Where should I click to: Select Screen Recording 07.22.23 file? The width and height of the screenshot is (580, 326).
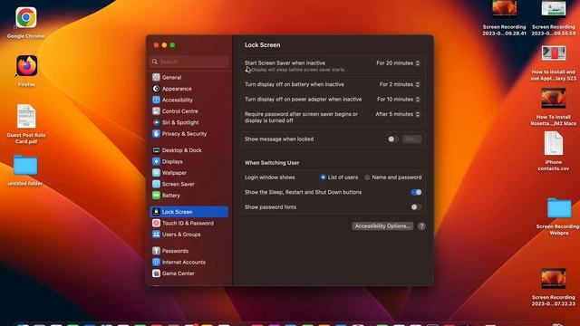point(554,278)
